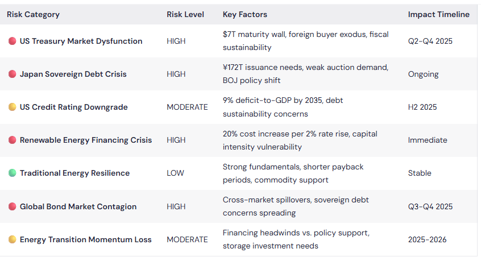
Task: Select the Immediate timeline cell
Action: pos(428,140)
